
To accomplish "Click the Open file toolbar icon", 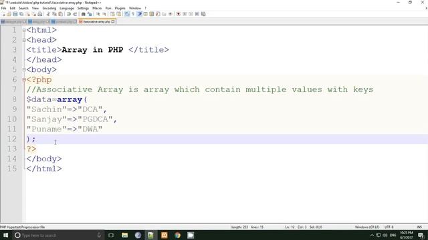I will point(9,14).
